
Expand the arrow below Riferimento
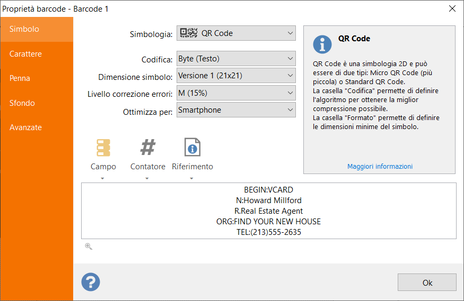click(x=191, y=178)
